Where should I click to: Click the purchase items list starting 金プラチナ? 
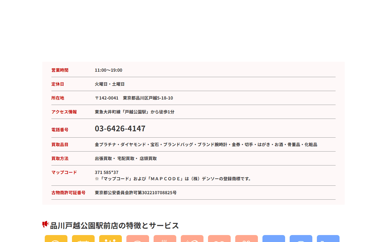click(206, 145)
